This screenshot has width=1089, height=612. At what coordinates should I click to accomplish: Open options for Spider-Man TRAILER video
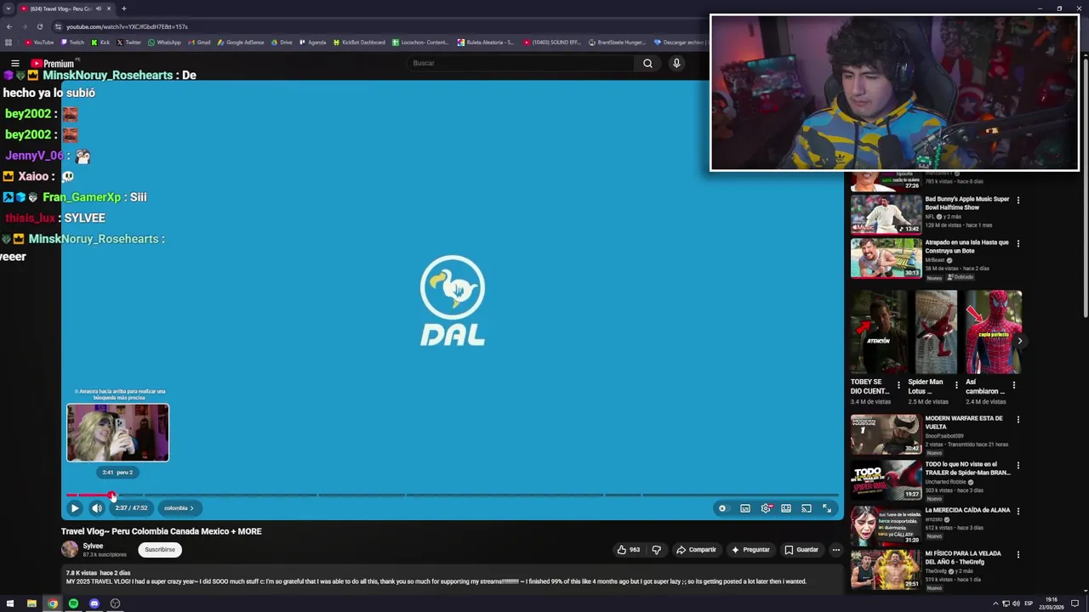[1018, 466]
